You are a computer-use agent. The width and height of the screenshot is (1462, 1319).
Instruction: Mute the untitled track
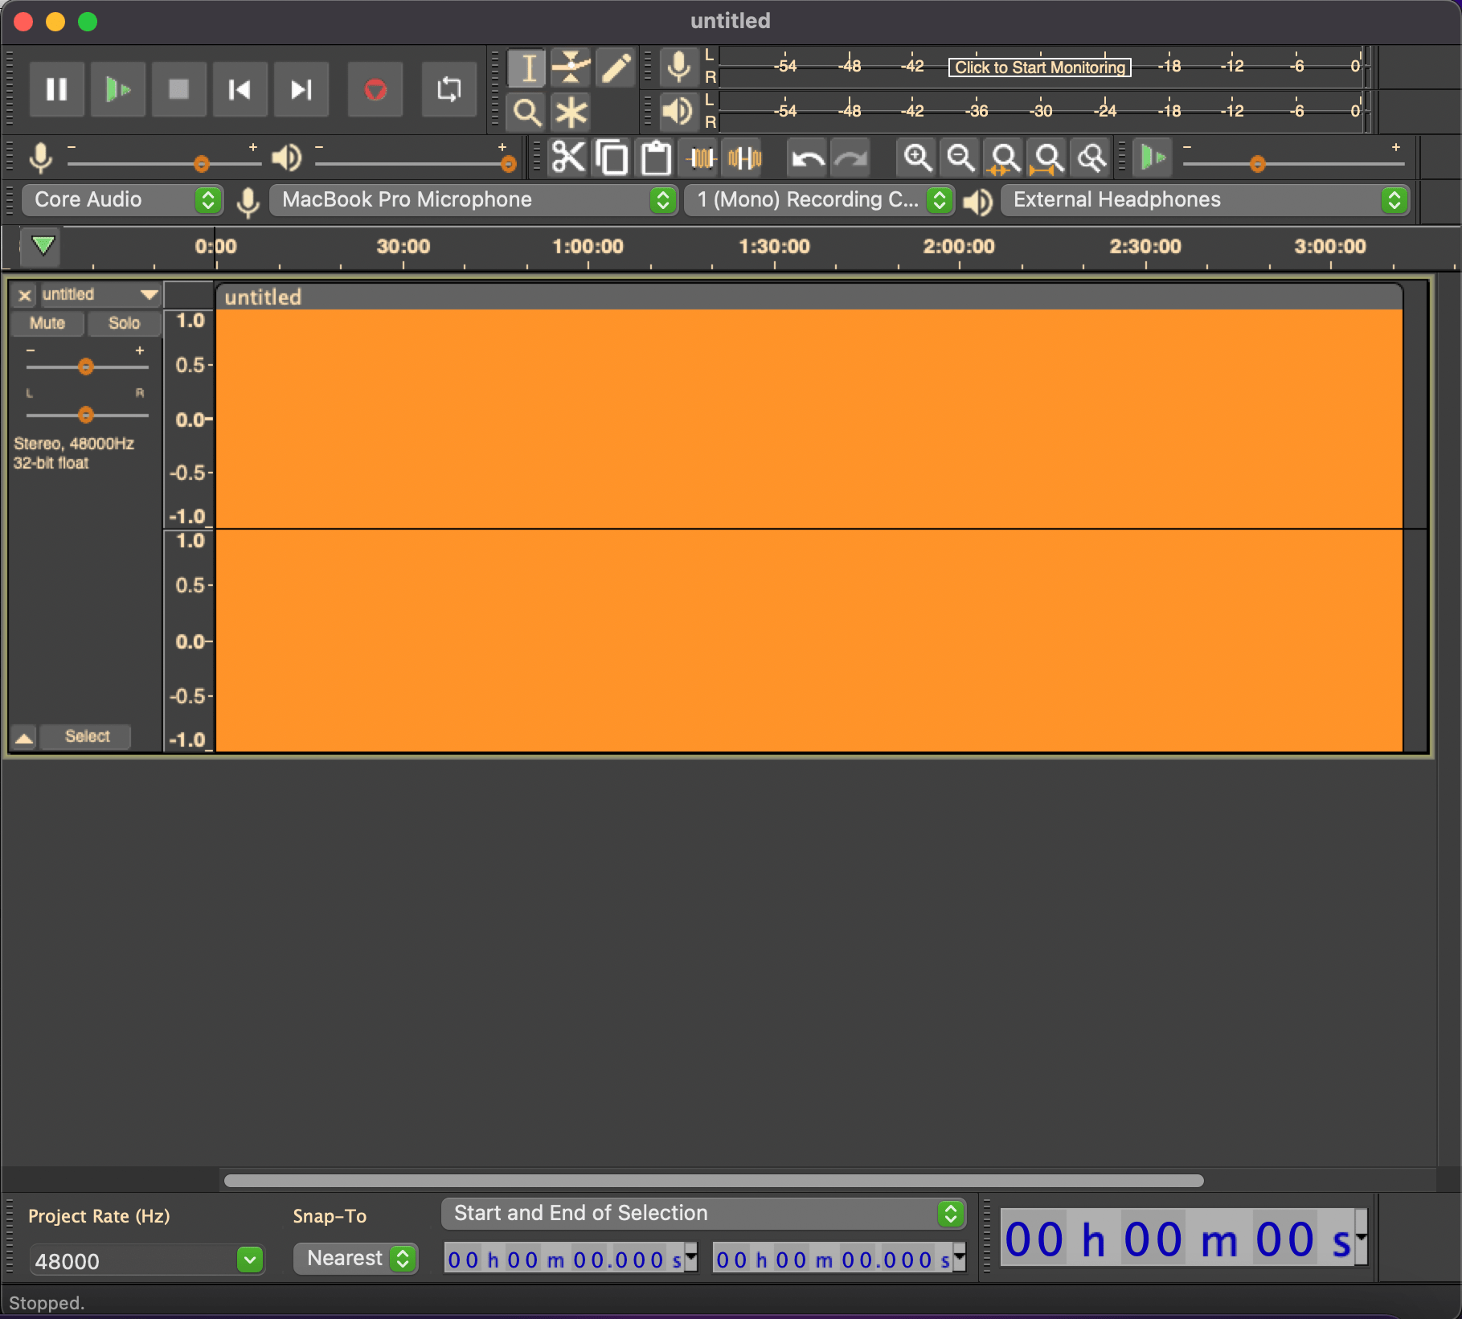click(x=47, y=323)
